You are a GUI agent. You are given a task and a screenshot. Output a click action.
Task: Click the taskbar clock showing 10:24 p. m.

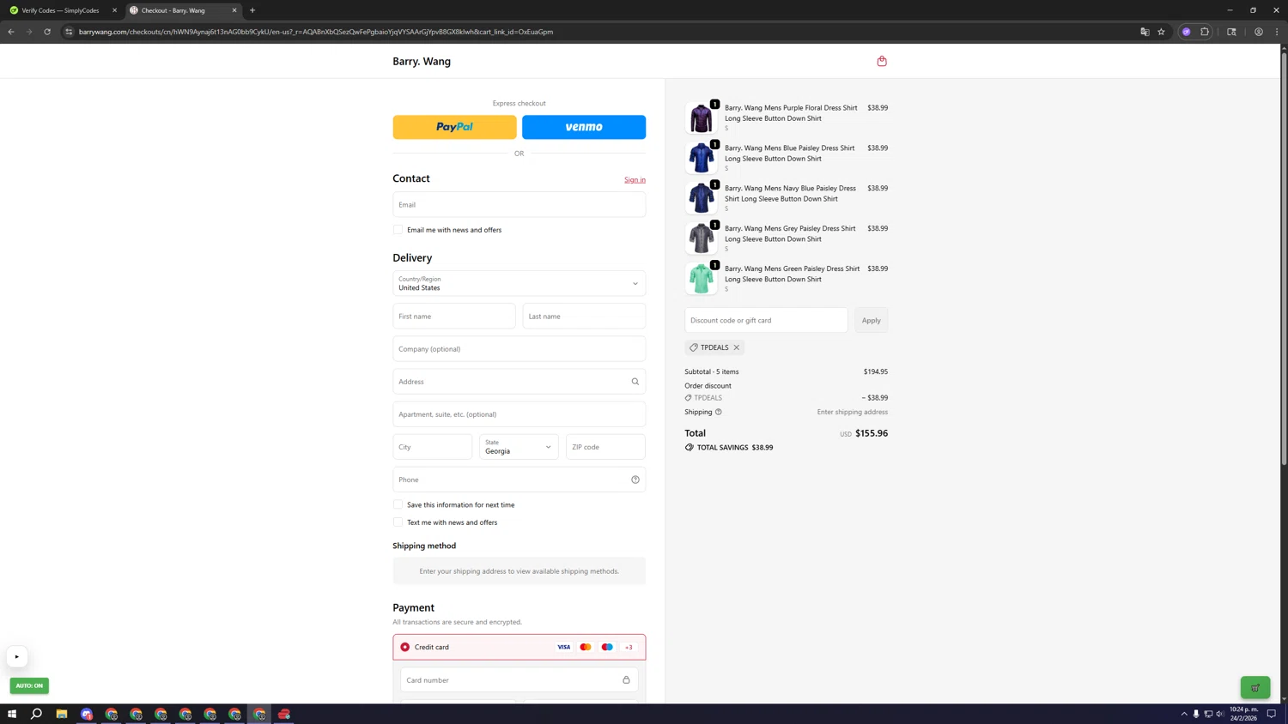tap(1244, 714)
